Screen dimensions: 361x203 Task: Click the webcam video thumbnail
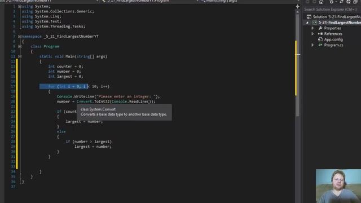pyautogui.click(x=338, y=186)
